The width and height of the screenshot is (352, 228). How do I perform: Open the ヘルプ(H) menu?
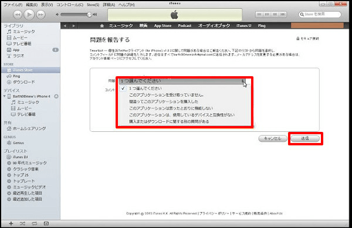pos(127,5)
